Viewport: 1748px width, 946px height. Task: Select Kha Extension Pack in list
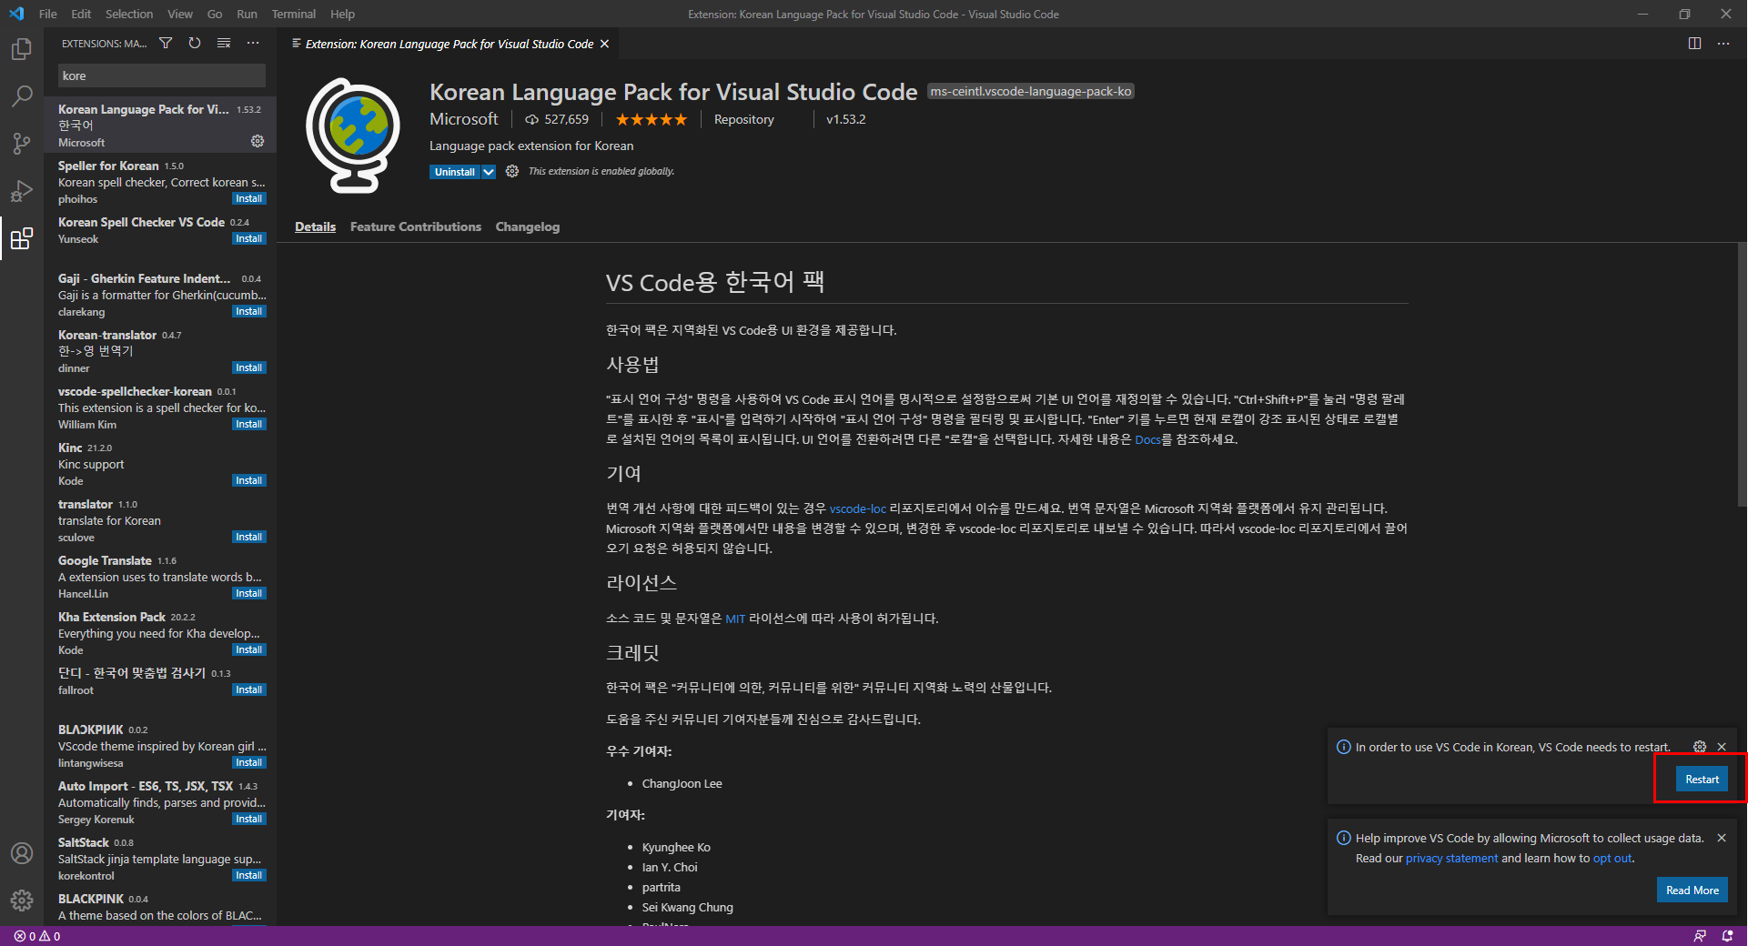click(160, 633)
